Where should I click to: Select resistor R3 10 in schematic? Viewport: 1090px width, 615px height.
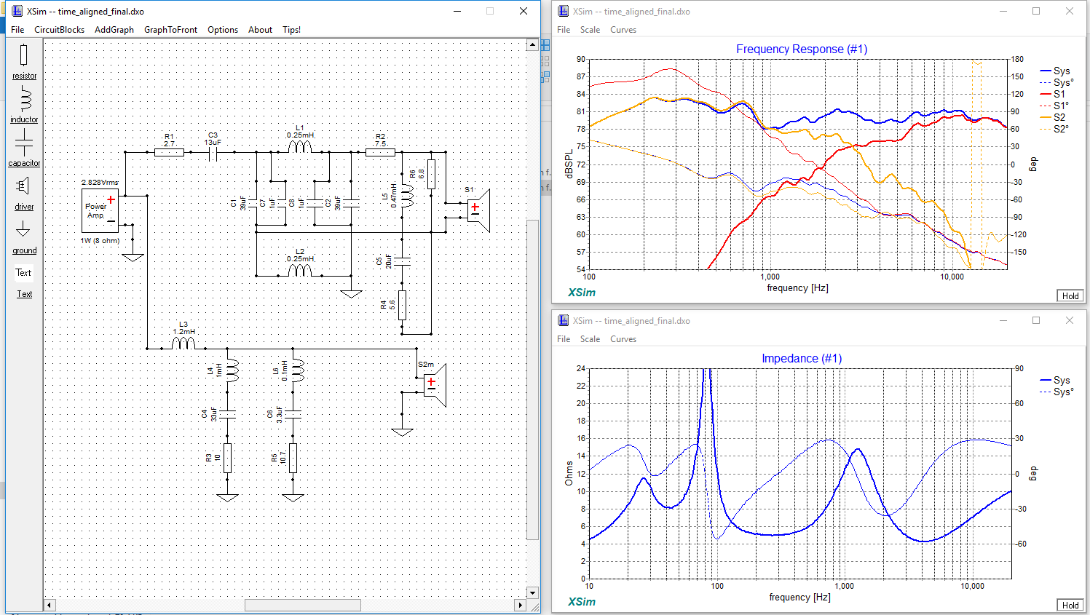click(x=227, y=458)
